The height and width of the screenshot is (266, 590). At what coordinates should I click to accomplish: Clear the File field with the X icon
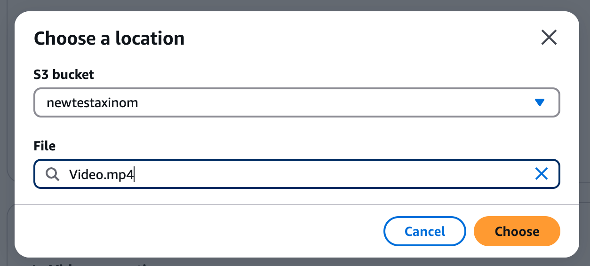pos(542,174)
